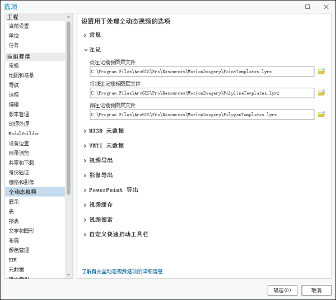Viewport: 336px width, 300px height.
Task: Click the 取消 button
Action: (x=316, y=291)
